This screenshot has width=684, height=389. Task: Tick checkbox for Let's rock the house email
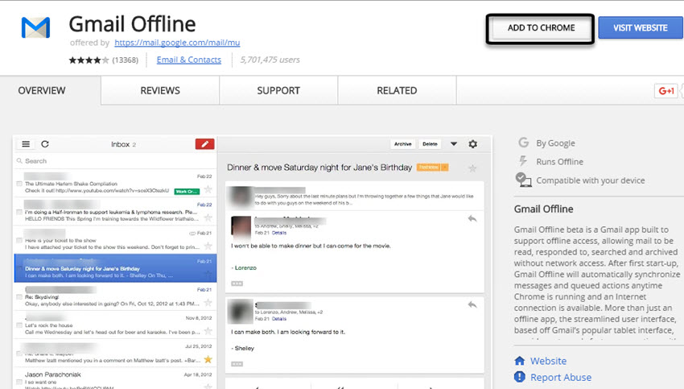pos(19,325)
